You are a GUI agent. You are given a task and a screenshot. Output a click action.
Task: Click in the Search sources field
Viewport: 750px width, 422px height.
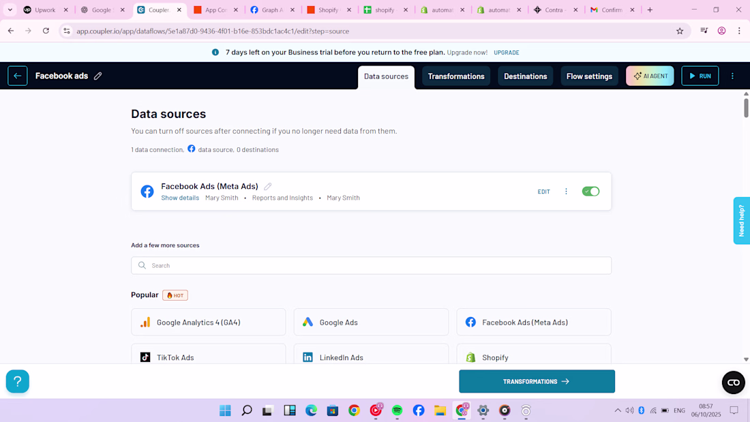click(x=371, y=266)
